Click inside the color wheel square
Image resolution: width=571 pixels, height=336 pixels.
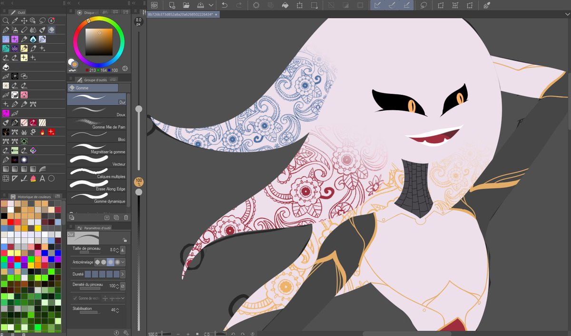click(99, 42)
